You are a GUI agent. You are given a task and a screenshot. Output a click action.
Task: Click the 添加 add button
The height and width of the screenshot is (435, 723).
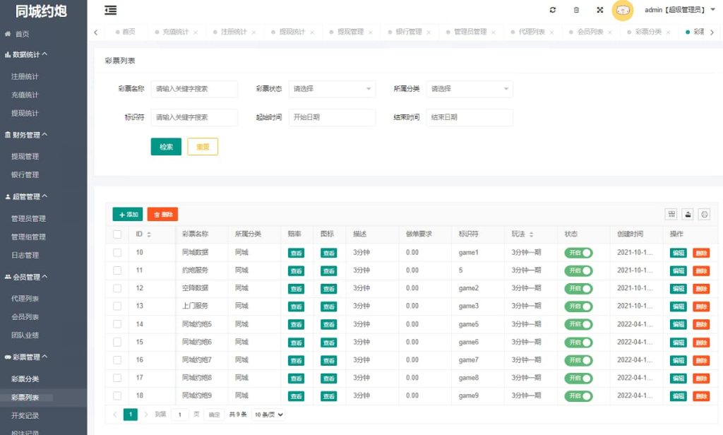(x=129, y=213)
